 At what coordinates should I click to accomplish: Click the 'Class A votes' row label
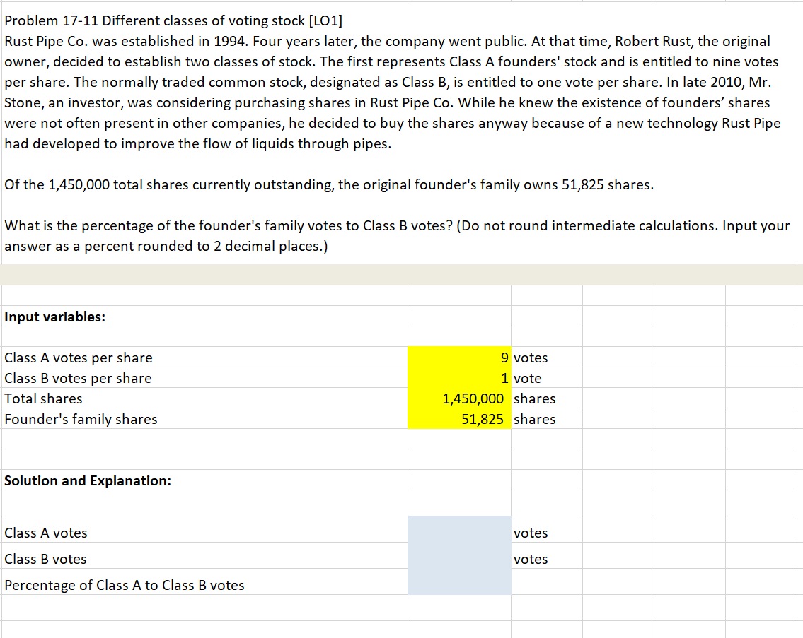[x=46, y=533]
